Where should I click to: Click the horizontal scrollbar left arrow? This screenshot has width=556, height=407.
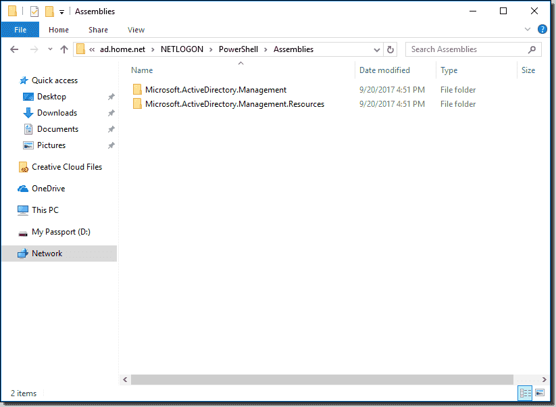(x=125, y=380)
